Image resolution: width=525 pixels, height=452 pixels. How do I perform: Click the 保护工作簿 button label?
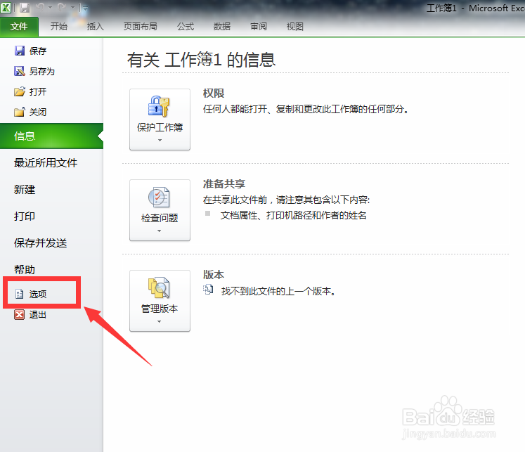[160, 127]
